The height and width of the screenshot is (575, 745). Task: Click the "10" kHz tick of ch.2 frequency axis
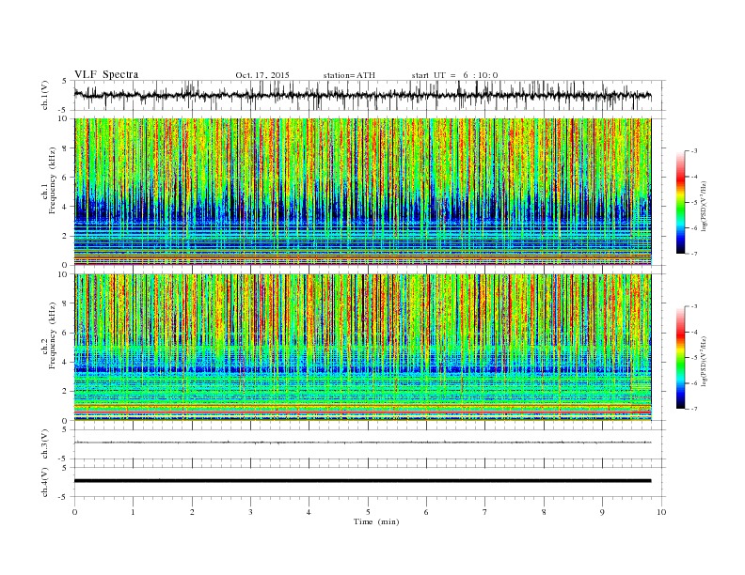point(64,274)
